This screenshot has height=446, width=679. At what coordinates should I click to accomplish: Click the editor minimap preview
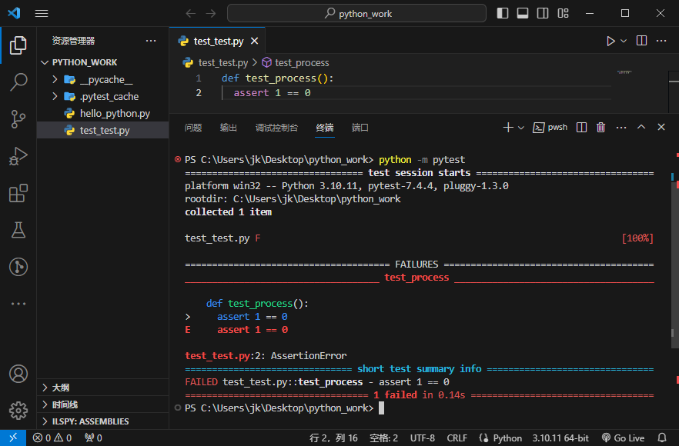624,72
